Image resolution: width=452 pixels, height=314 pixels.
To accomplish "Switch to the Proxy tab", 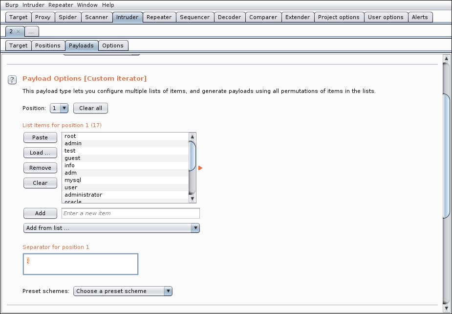I will pos(43,17).
